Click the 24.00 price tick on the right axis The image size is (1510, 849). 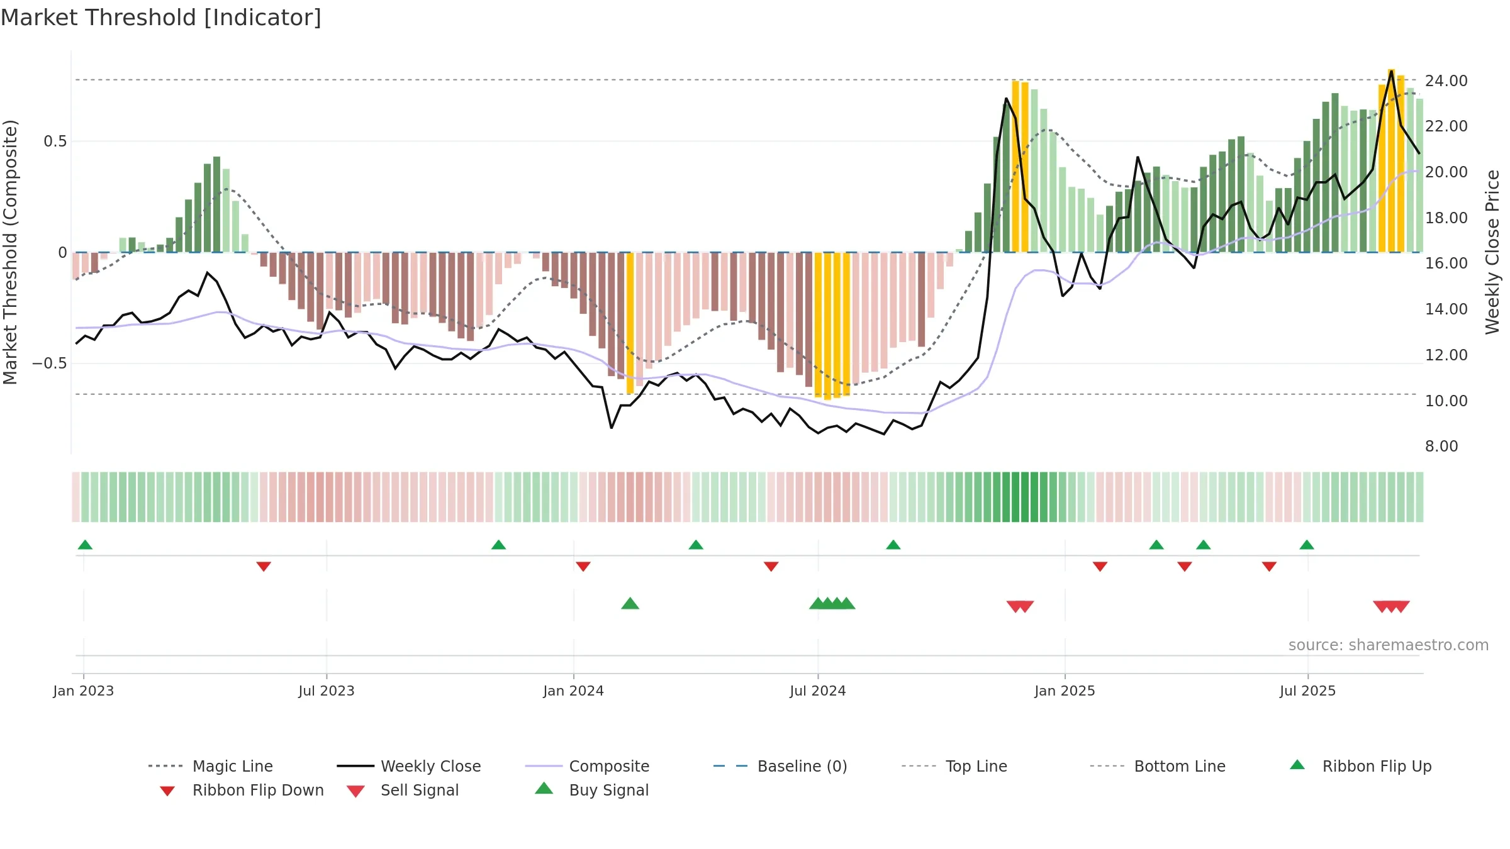tap(1446, 81)
